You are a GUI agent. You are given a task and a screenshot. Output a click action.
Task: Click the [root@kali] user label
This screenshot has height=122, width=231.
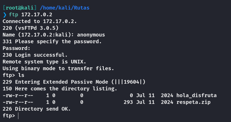(20, 8)
